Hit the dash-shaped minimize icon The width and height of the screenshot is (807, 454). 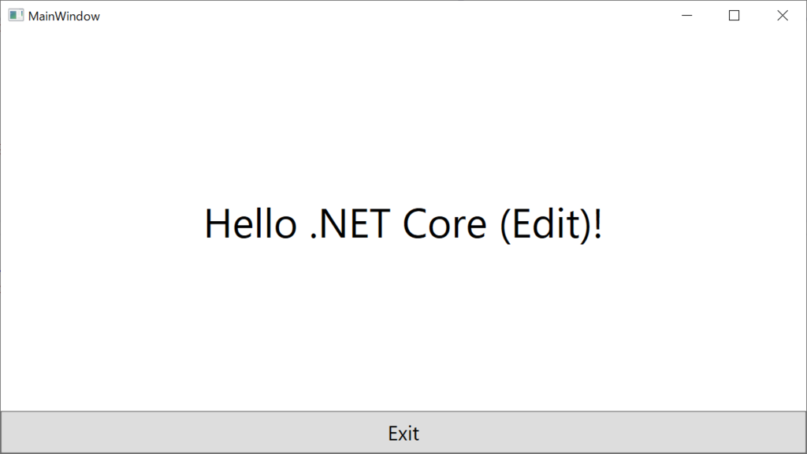pyautogui.click(x=686, y=16)
